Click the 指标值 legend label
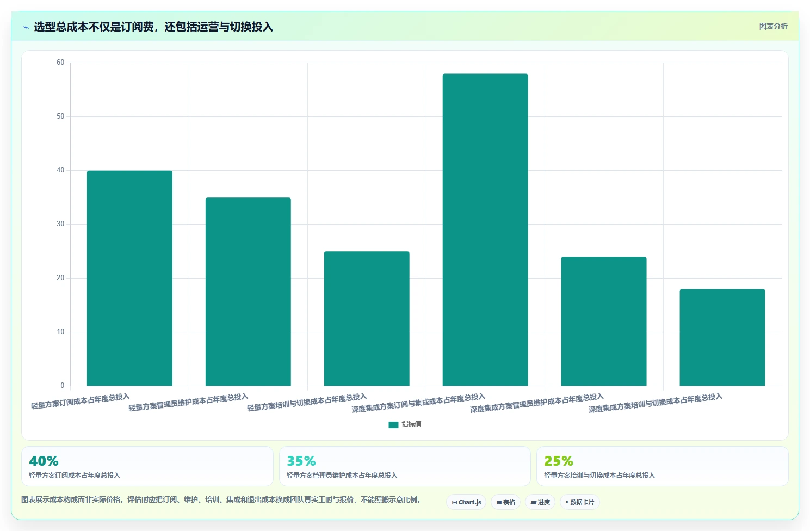This screenshot has height=531, width=810. point(411,424)
